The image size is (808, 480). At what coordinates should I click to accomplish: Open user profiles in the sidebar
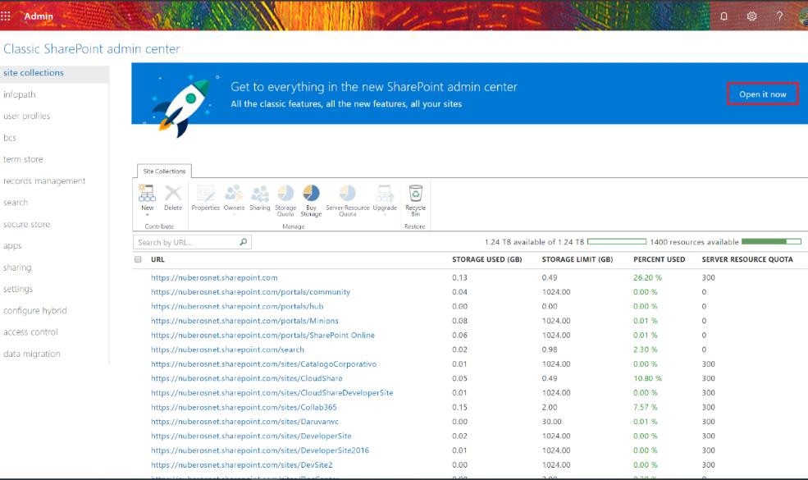click(27, 116)
